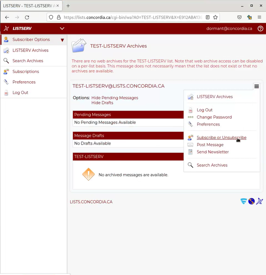The height and width of the screenshot is (275, 266).
Task: Click Subscriber Options person icon
Action: (x=6, y=39)
